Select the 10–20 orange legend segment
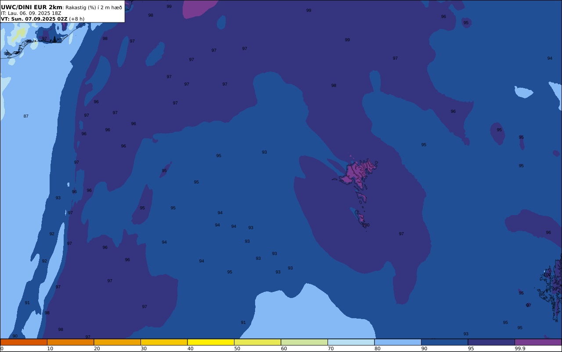Viewport: 562px width, 352px height. 70,342
